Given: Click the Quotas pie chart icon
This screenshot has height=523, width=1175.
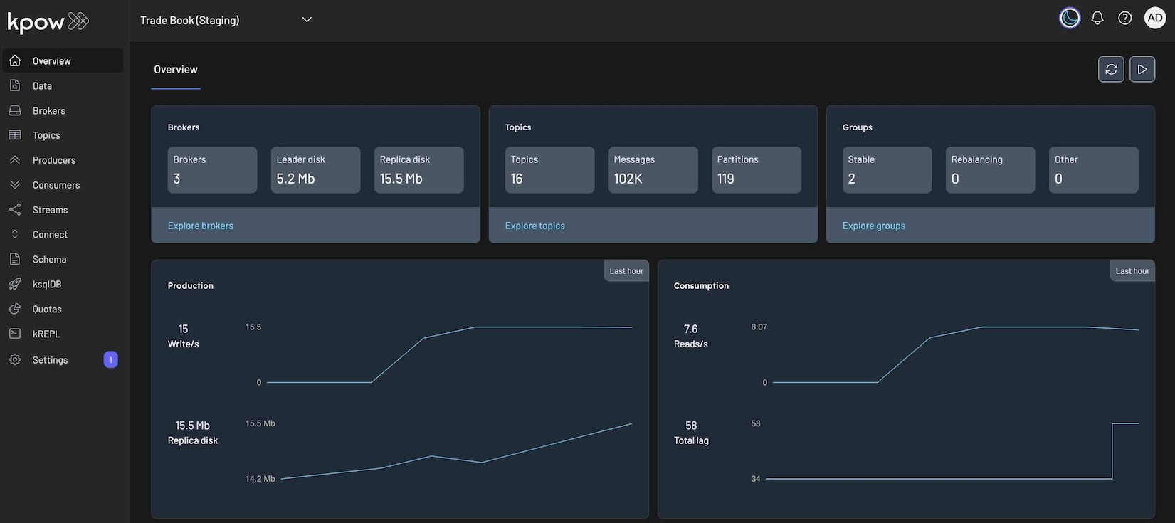Looking at the screenshot, I should tap(15, 309).
